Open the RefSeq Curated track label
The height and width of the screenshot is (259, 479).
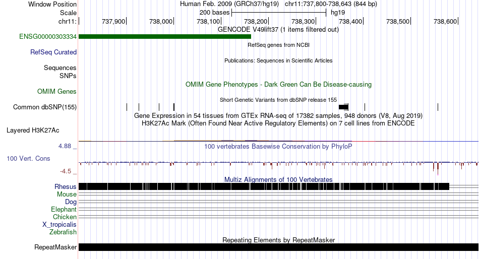(x=53, y=52)
